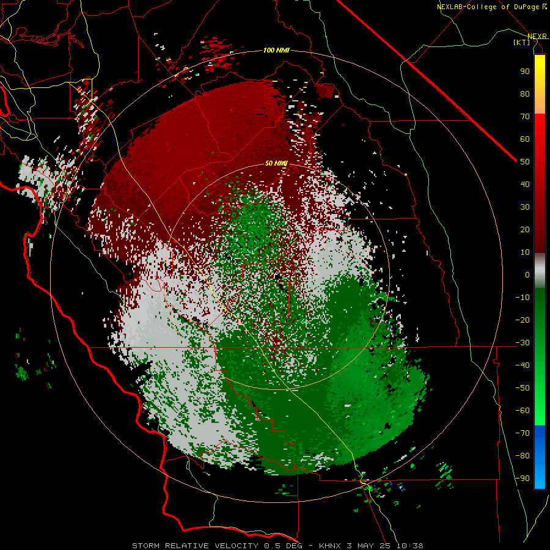Click the -40 value on the velocity scale
The width and height of the screenshot is (550, 550).
[x=522, y=365]
